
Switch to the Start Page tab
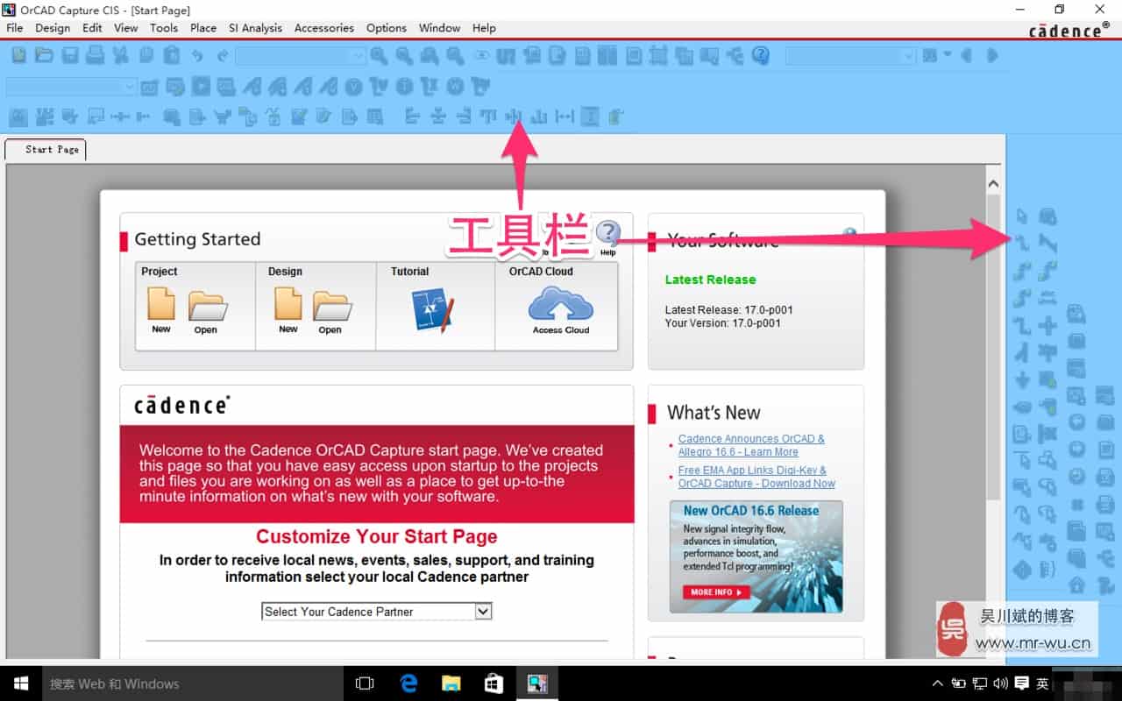tap(51, 150)
